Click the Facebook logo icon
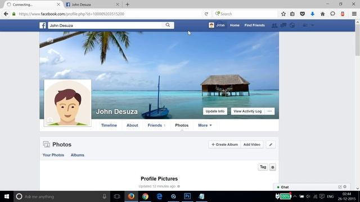 click(x=43, y=25)
